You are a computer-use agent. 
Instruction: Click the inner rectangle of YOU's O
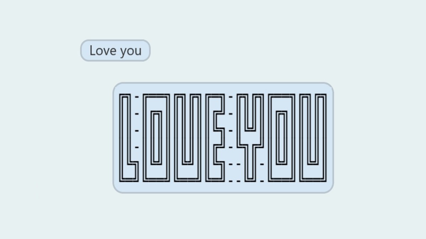click(x=282, y=138)
